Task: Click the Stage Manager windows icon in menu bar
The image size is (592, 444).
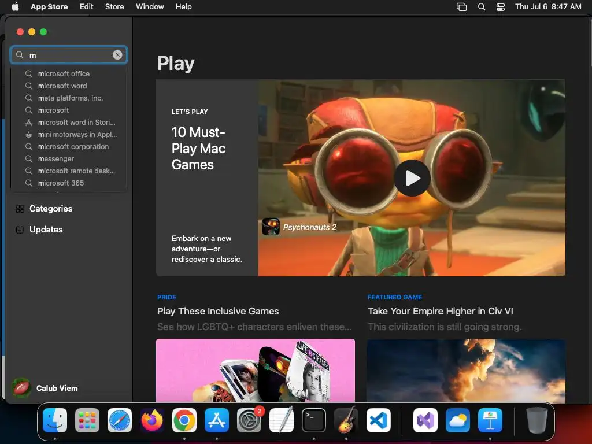Action: [x=461, y=7]
